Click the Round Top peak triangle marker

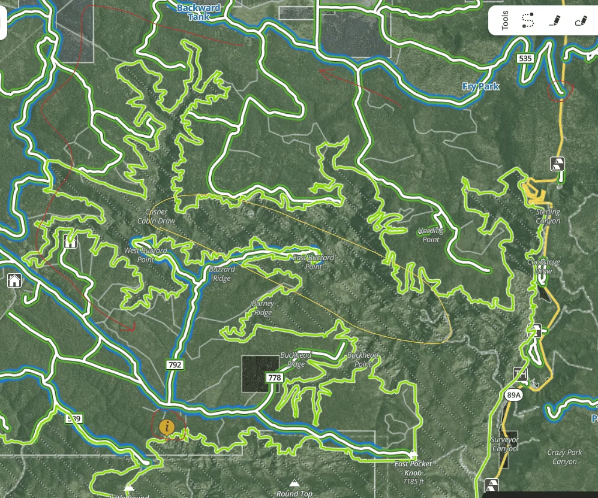tap(294, 483)
